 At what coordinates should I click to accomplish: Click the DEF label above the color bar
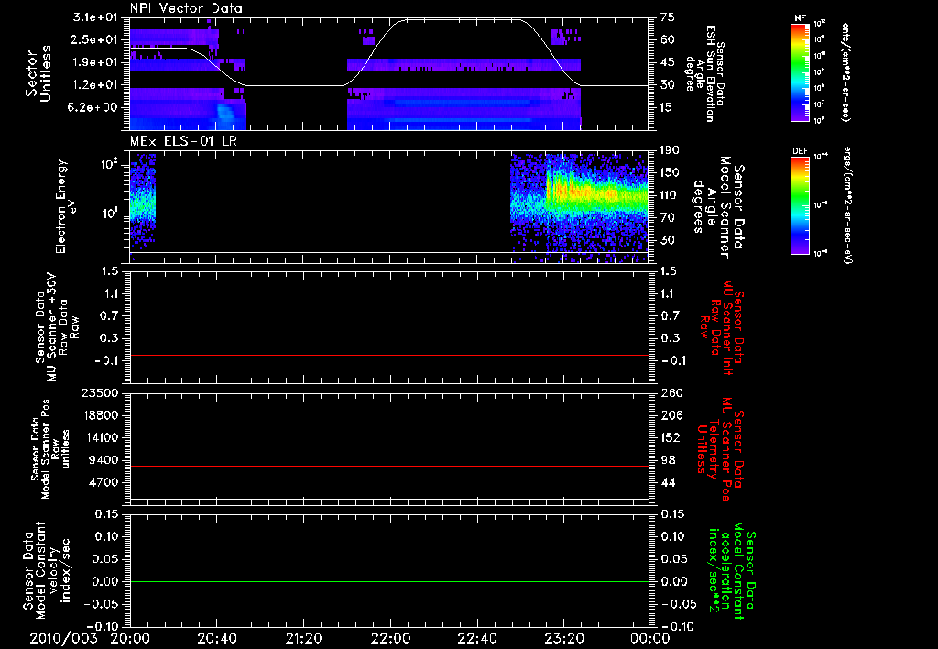click(801, 151)
